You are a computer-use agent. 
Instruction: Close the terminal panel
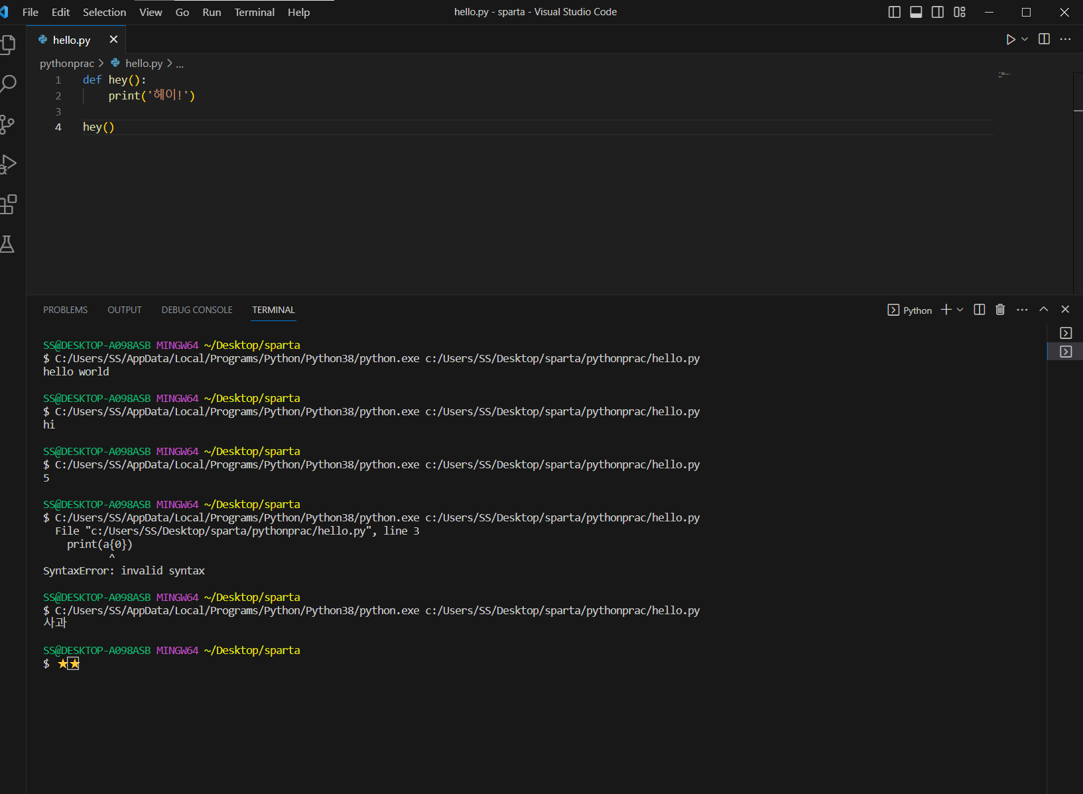1065,309
